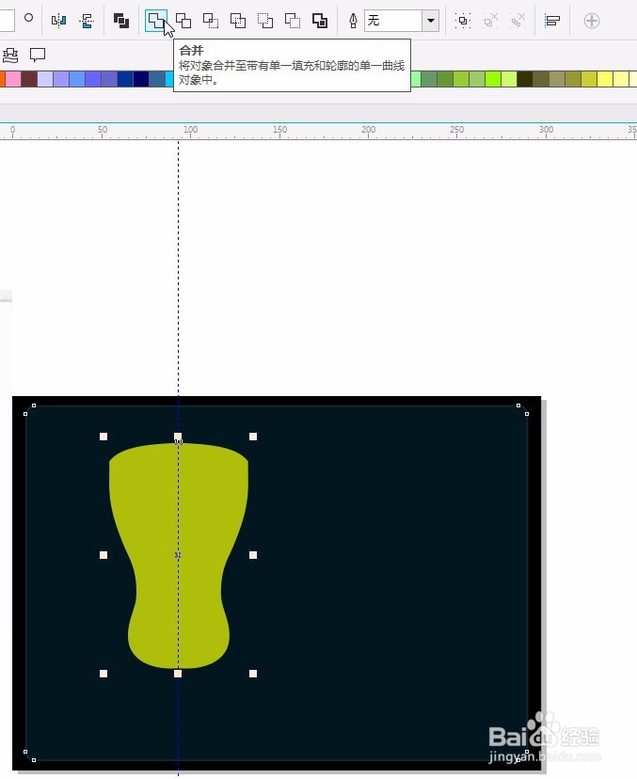Click the Ungroup objects icon
The image size is (637, 779).
pyautogui.click(x=490, y=21)
